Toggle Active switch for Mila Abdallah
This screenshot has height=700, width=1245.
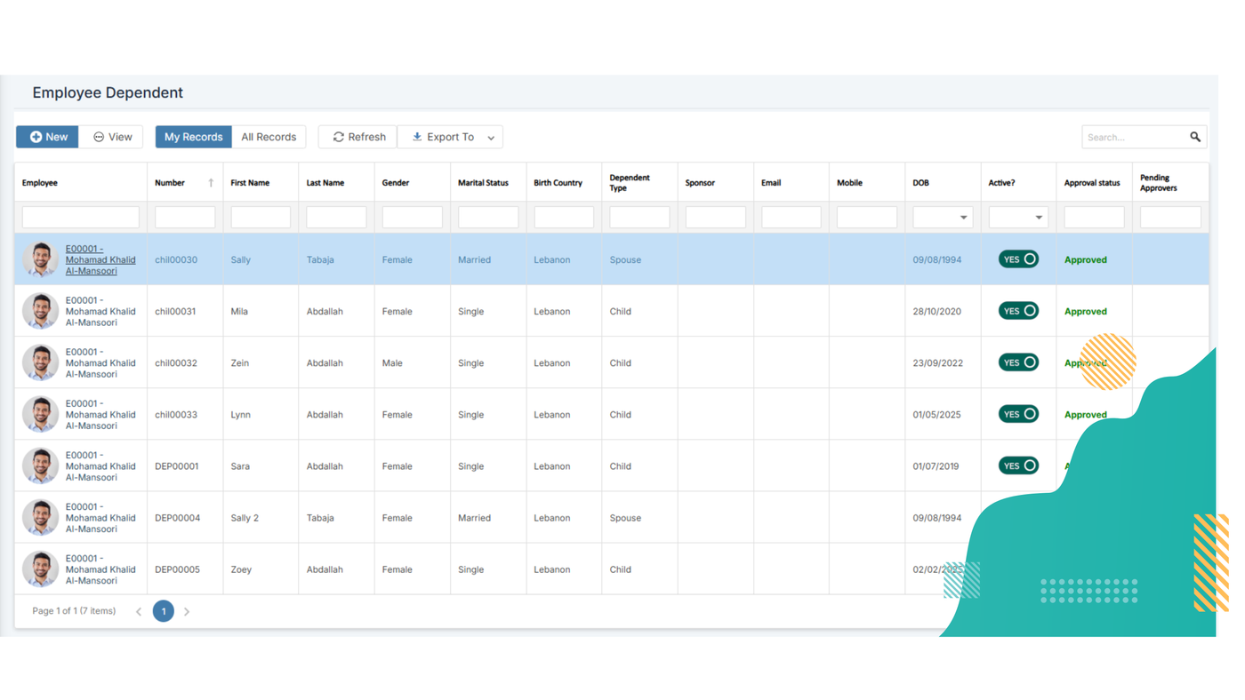[x=1018, y=311]
